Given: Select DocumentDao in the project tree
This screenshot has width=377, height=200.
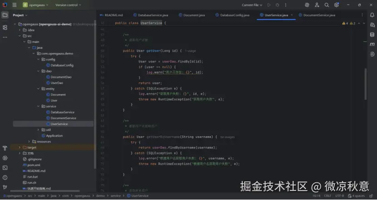Looking at the screenshot, I should 59,77.
